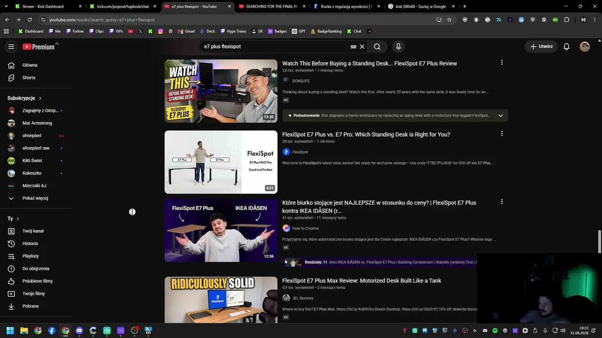This screenshot has height=338, width=602.
Task: Open the Gmail bookmark
Action: [x=186, y=31]
